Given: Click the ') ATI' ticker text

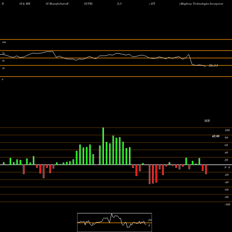Looking at the screenshot, I should click(152, 4).
